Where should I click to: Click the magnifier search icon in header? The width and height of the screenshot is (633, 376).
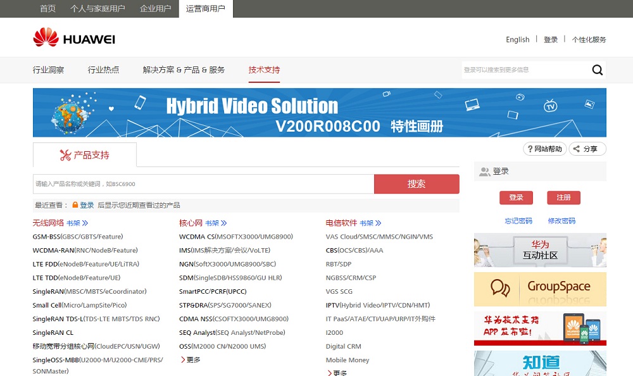597,70
